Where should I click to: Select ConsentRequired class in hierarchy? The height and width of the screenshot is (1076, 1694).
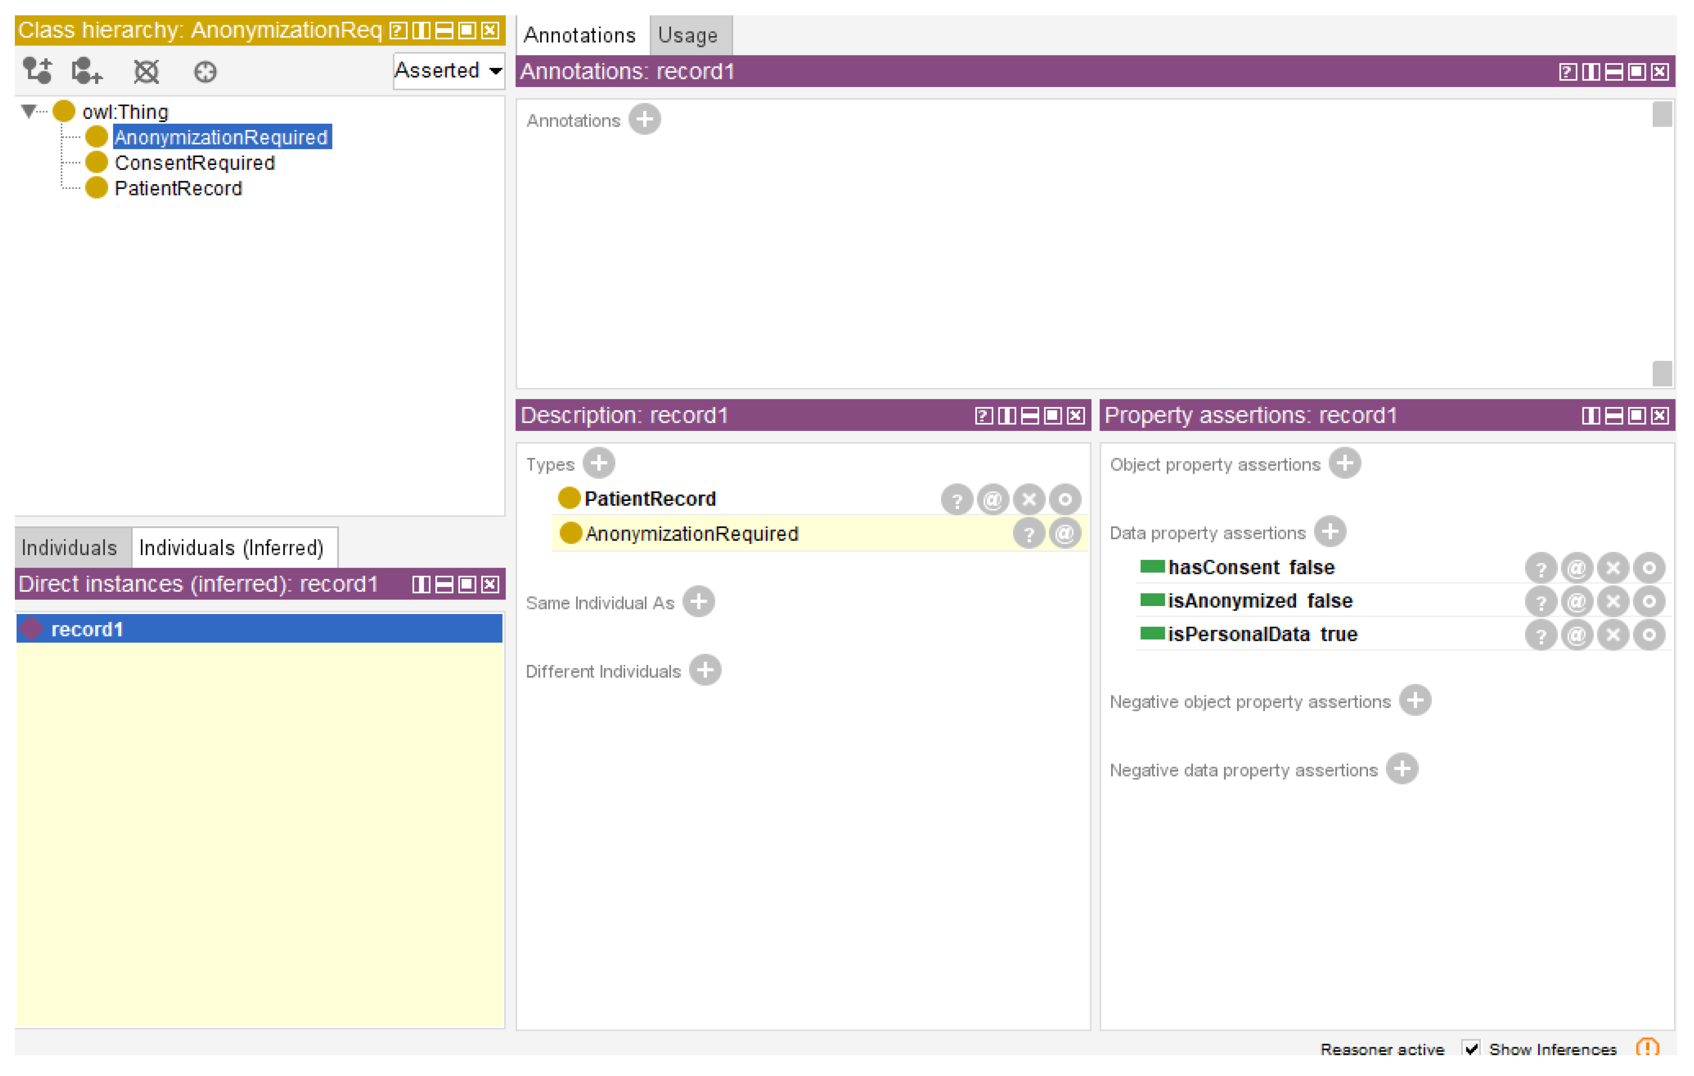pos(194,163)
